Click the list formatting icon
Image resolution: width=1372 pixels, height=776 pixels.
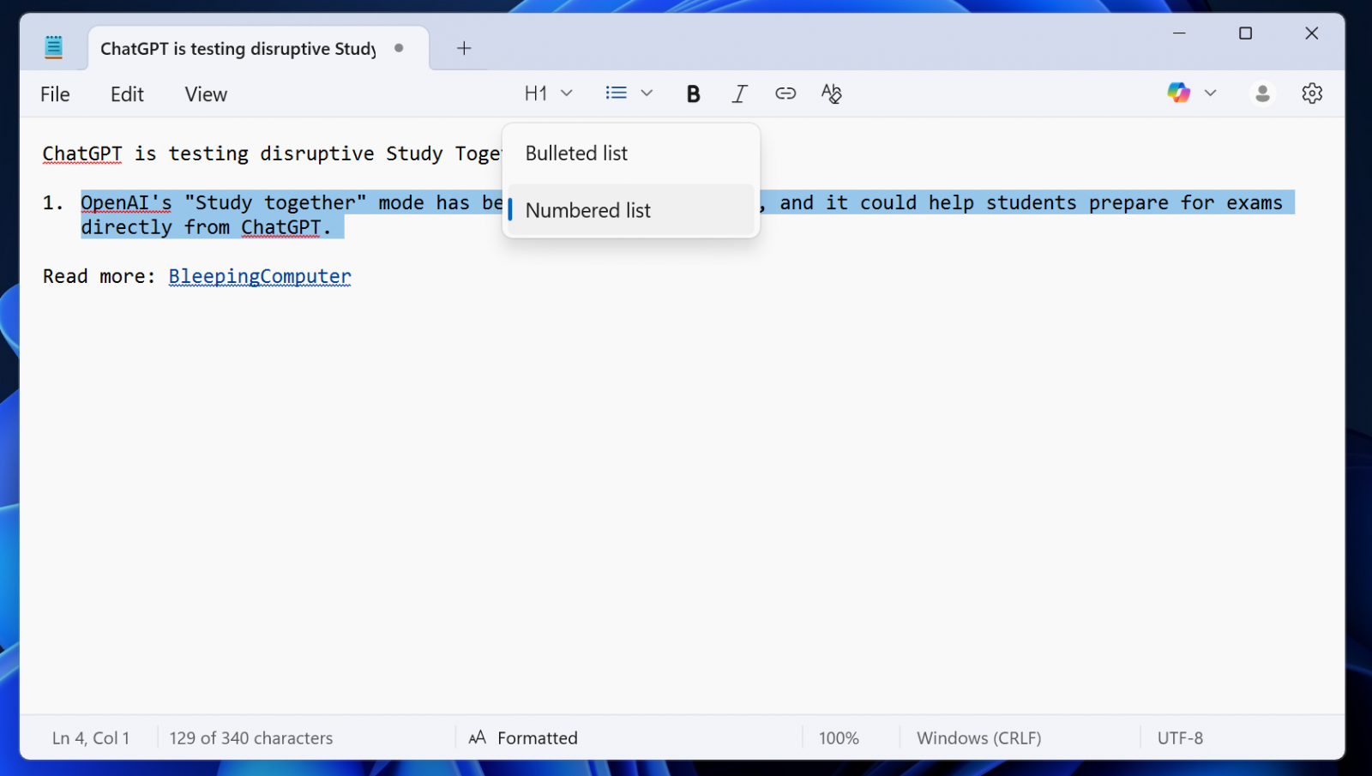point(616,93)
